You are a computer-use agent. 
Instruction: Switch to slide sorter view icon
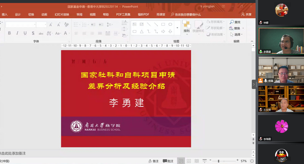(x=188, y=161)
